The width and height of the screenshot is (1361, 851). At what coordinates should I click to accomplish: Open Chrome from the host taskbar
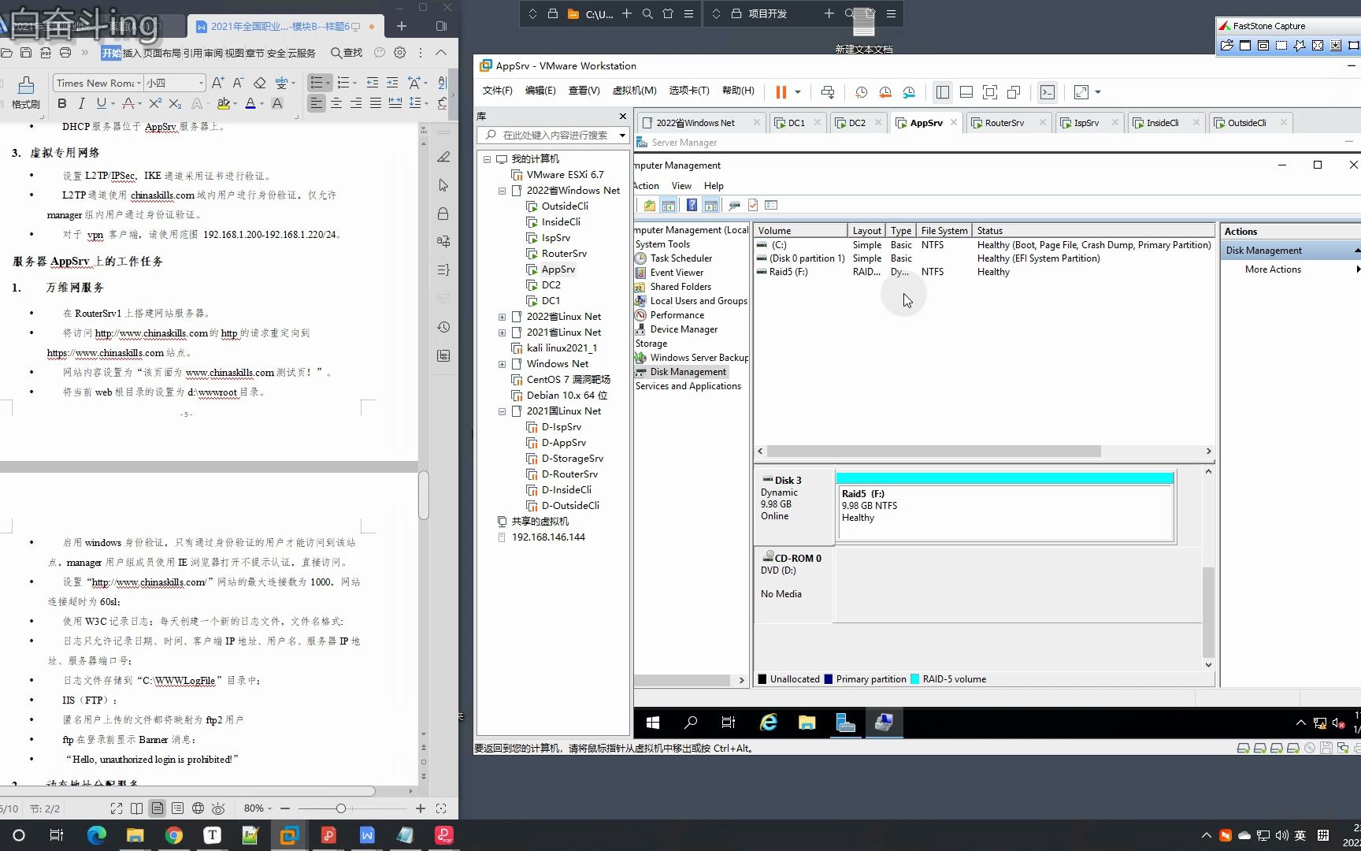pyautogui.click(x=173, y=835)
